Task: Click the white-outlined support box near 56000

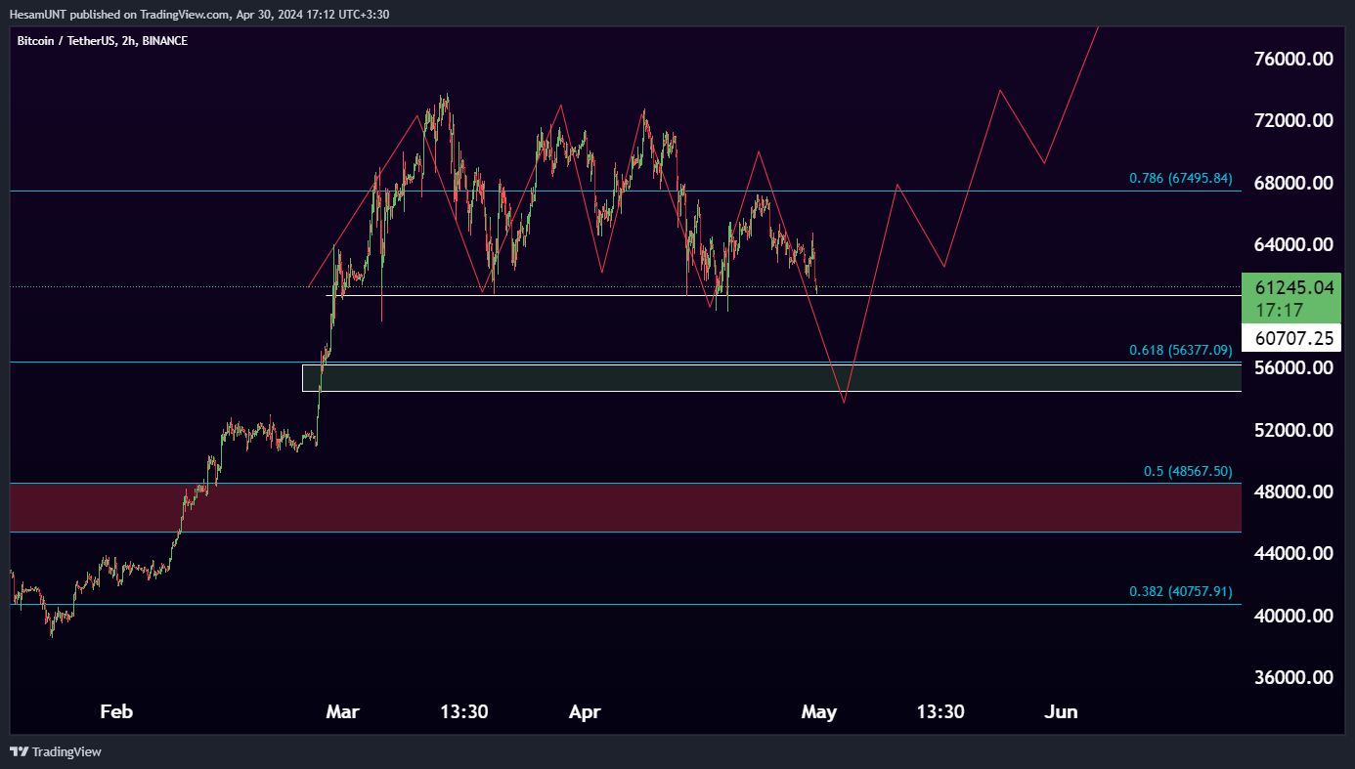Action: tap(771, 378)
